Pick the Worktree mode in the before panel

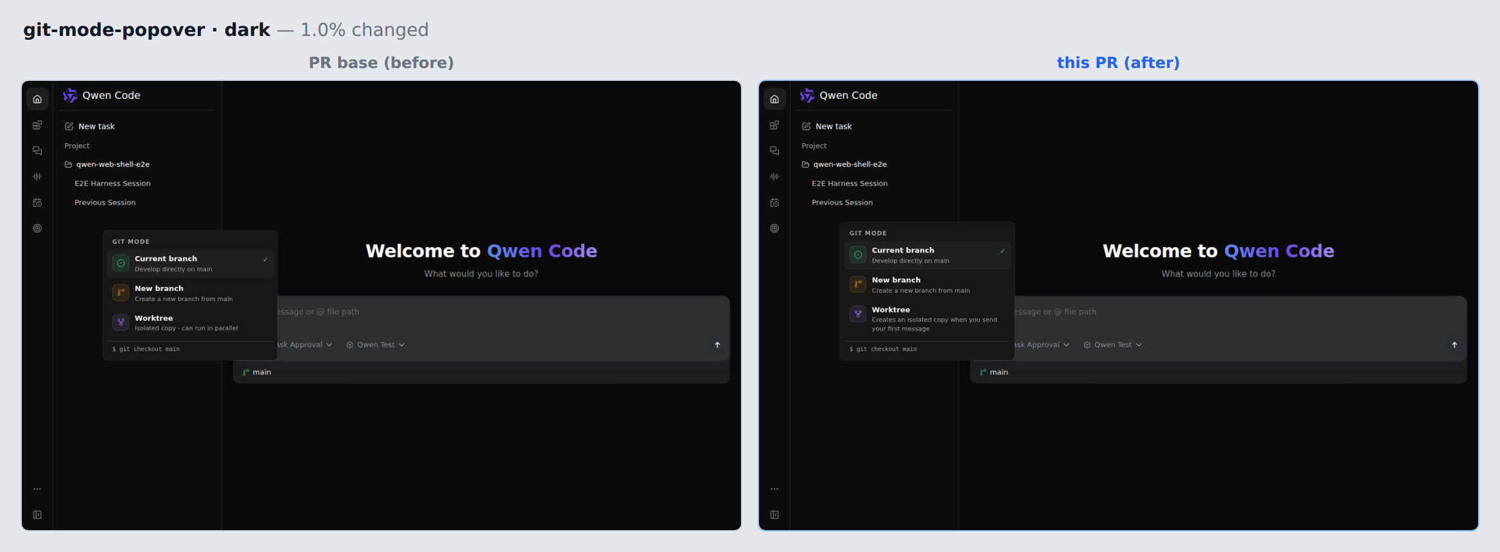point(190,323)
